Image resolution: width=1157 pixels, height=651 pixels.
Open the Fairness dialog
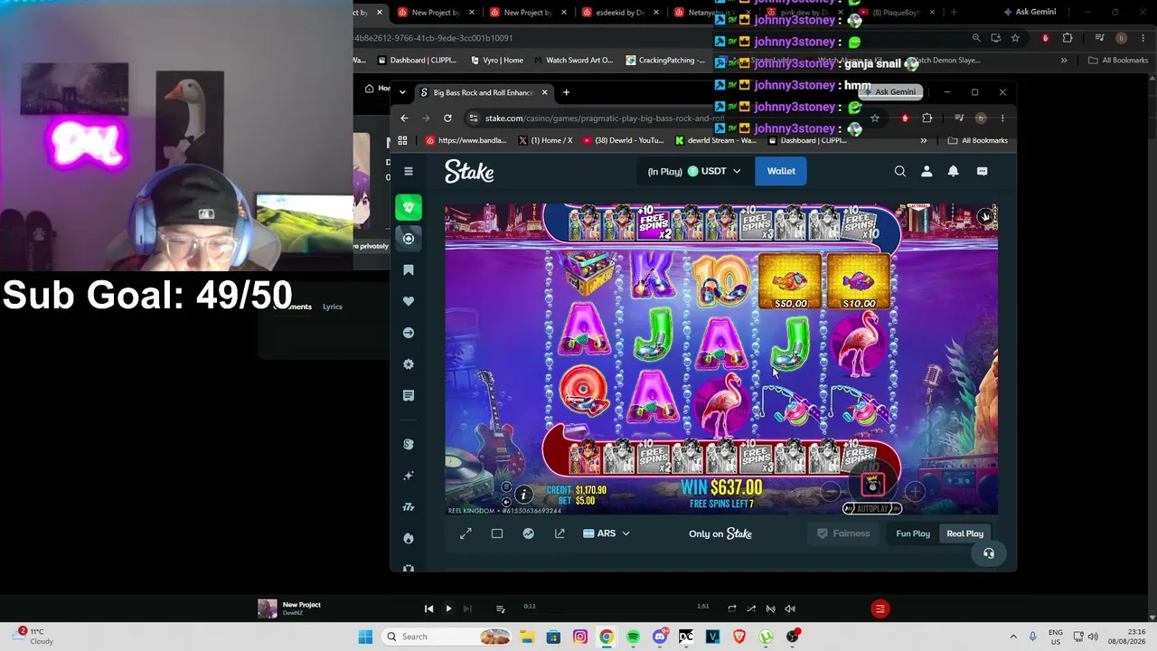(843, 533)
